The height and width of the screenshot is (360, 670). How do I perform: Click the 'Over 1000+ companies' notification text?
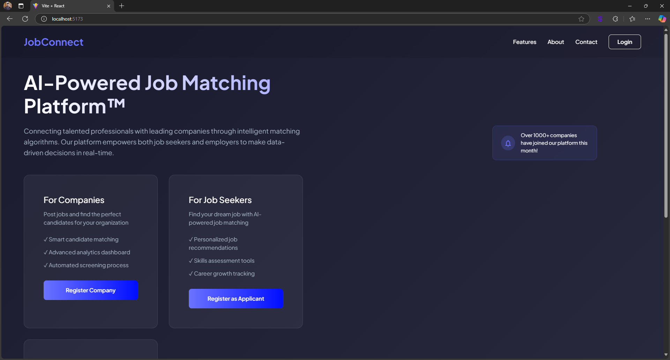[x=554, y=143]
